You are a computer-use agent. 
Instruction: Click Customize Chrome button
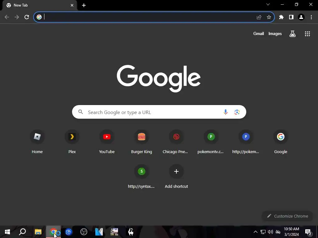click(287, 216)
